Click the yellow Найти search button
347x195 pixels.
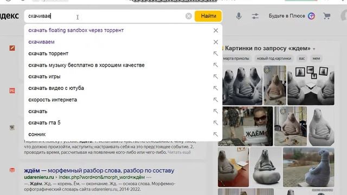[208, 16]
